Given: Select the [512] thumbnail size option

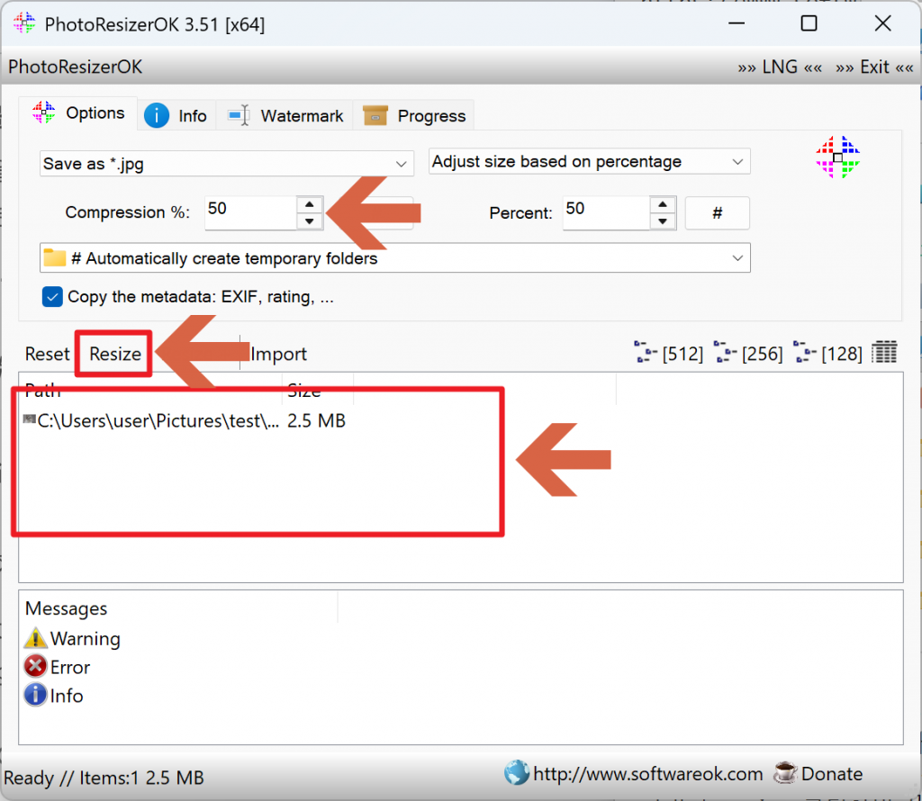Looking at the screenshot, I should point(669,353).
